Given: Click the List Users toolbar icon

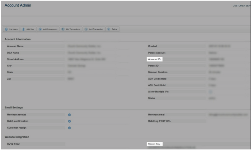Looking at the screenshot, I should pos(7,29).
